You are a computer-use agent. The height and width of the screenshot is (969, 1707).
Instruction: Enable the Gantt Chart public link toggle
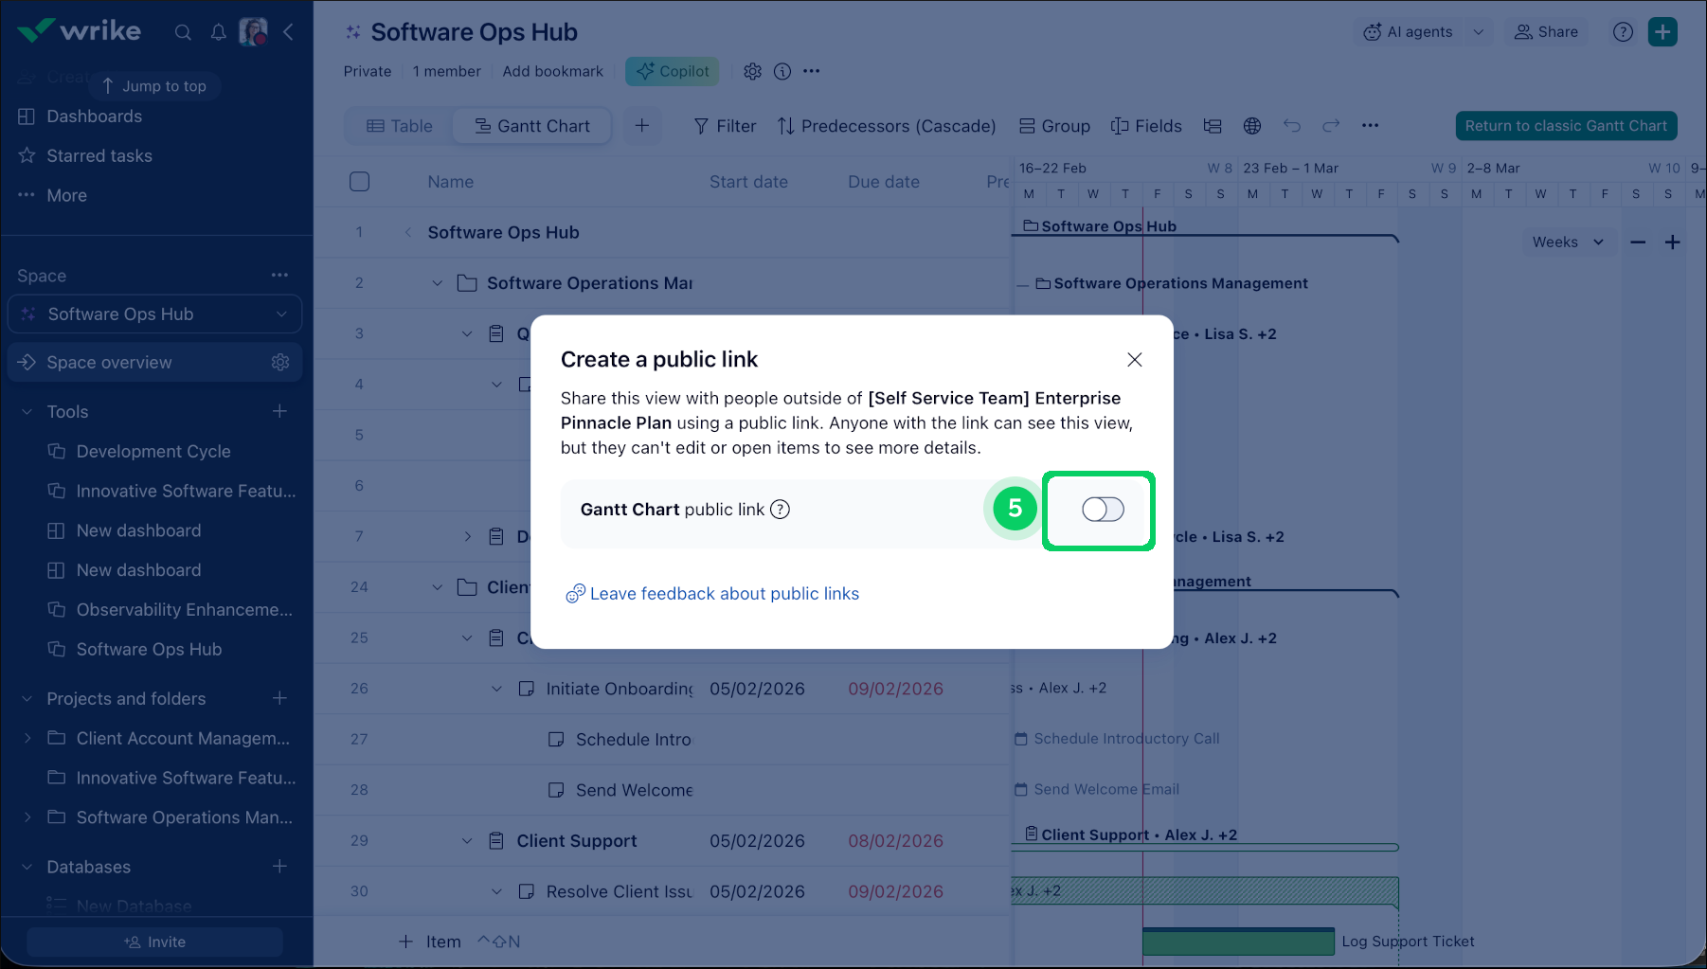point(1103,510)
